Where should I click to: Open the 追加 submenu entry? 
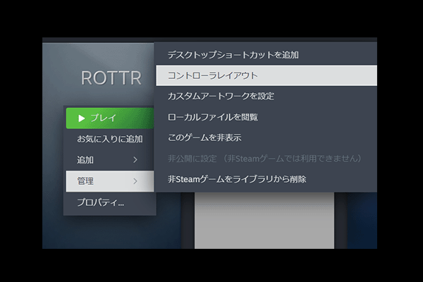(x=110, y=160)
